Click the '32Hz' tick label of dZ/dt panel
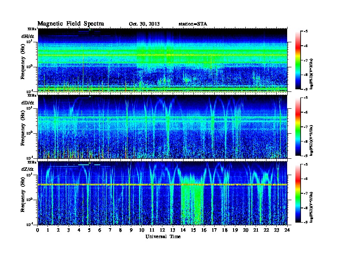 pos(32,162)
